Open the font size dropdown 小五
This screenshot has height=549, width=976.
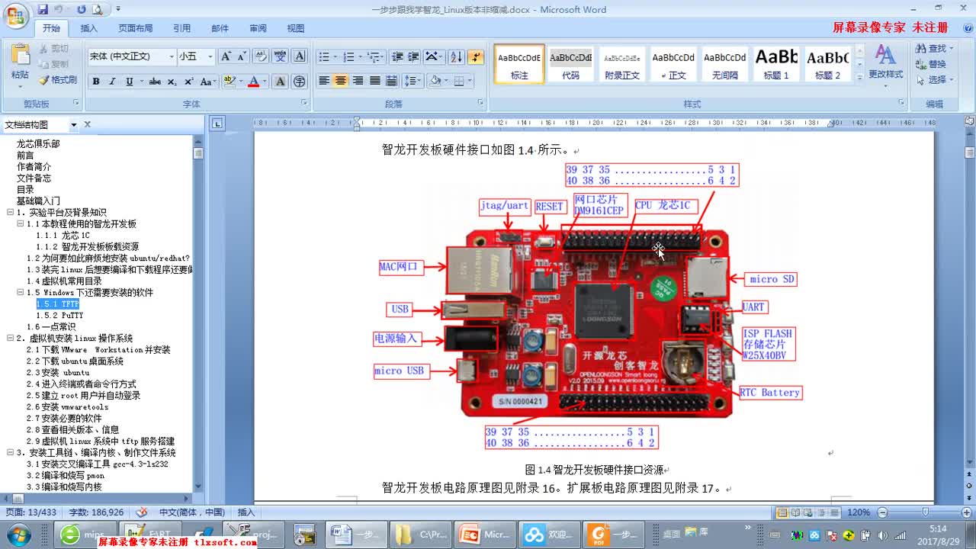click(x=210, y=56)
